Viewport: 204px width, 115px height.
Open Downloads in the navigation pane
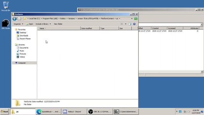[x=24, y=35]
